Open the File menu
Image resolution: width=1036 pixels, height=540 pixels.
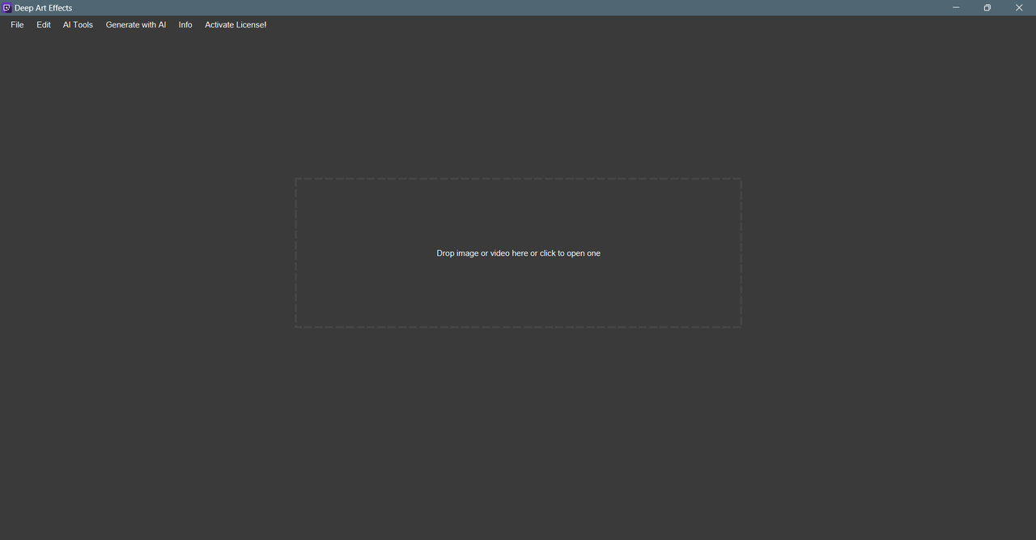pyautogui.click(x=17, y=25)
